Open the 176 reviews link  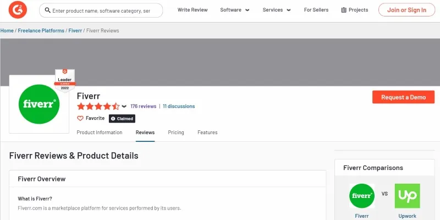coord(144,106)
